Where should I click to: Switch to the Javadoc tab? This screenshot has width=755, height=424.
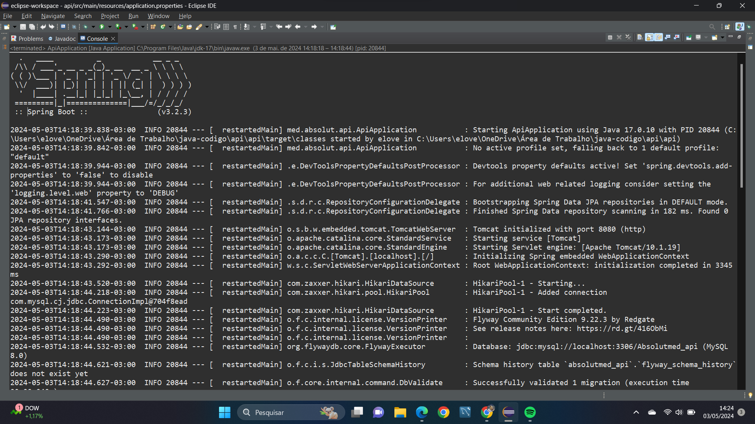[62, 38]
